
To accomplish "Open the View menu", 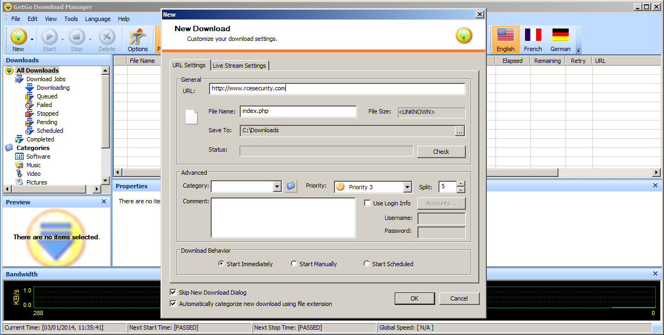I will 51,19.
